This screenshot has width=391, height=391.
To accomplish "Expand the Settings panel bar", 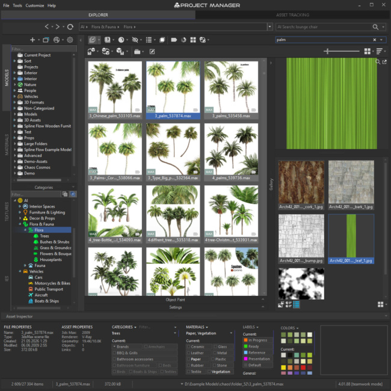I will [x=175, y=307].
